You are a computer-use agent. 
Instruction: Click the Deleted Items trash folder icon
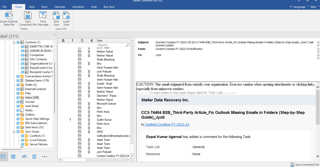(22, 80)
